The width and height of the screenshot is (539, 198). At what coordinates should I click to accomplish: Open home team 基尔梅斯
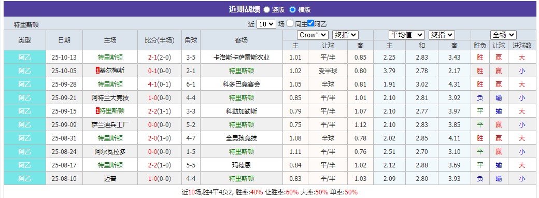(112, 71)
